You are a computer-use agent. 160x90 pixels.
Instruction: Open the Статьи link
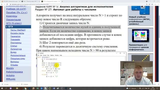[14, 46]
